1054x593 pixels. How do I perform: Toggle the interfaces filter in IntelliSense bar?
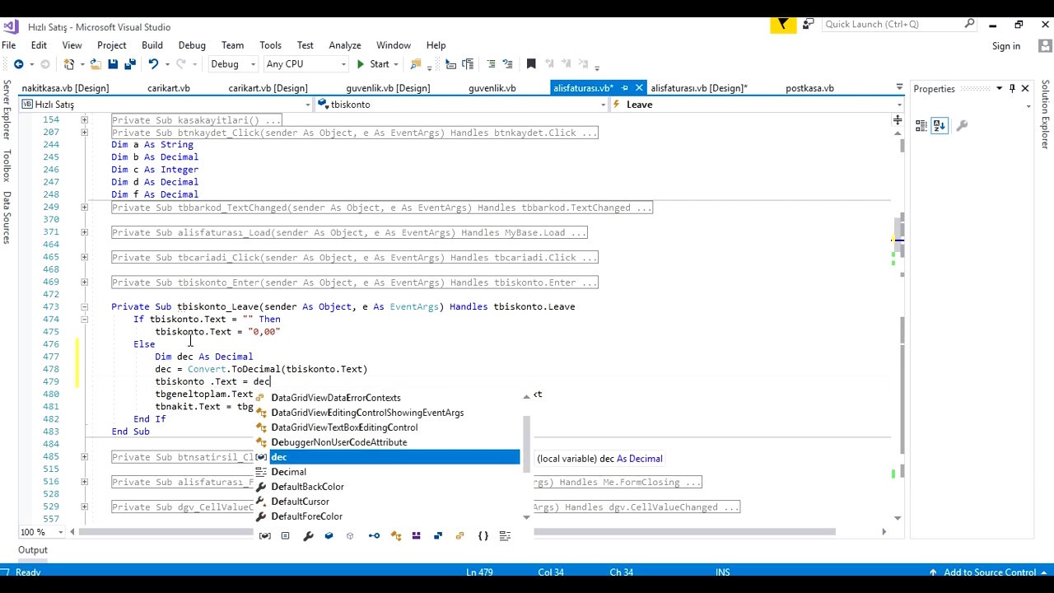374,536
